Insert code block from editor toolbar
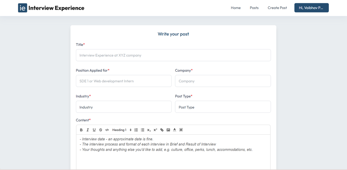The image size is (347, 170). point(107,130)
